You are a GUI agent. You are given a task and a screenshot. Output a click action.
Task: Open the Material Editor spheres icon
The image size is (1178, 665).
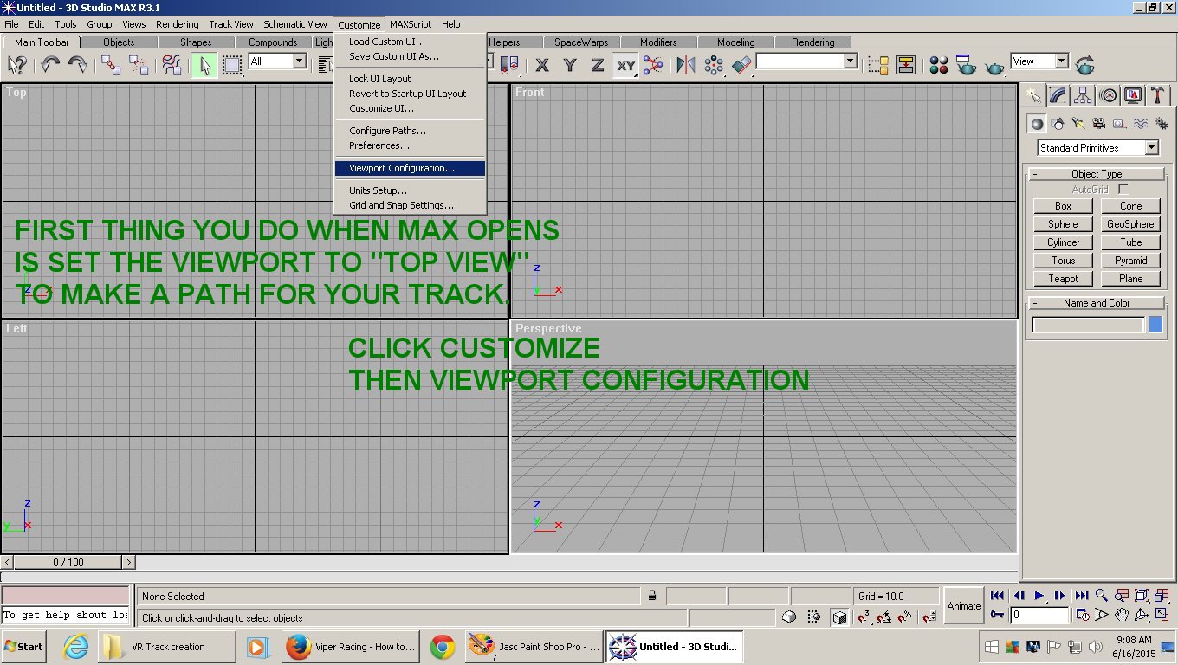click(x=939, y=65)
